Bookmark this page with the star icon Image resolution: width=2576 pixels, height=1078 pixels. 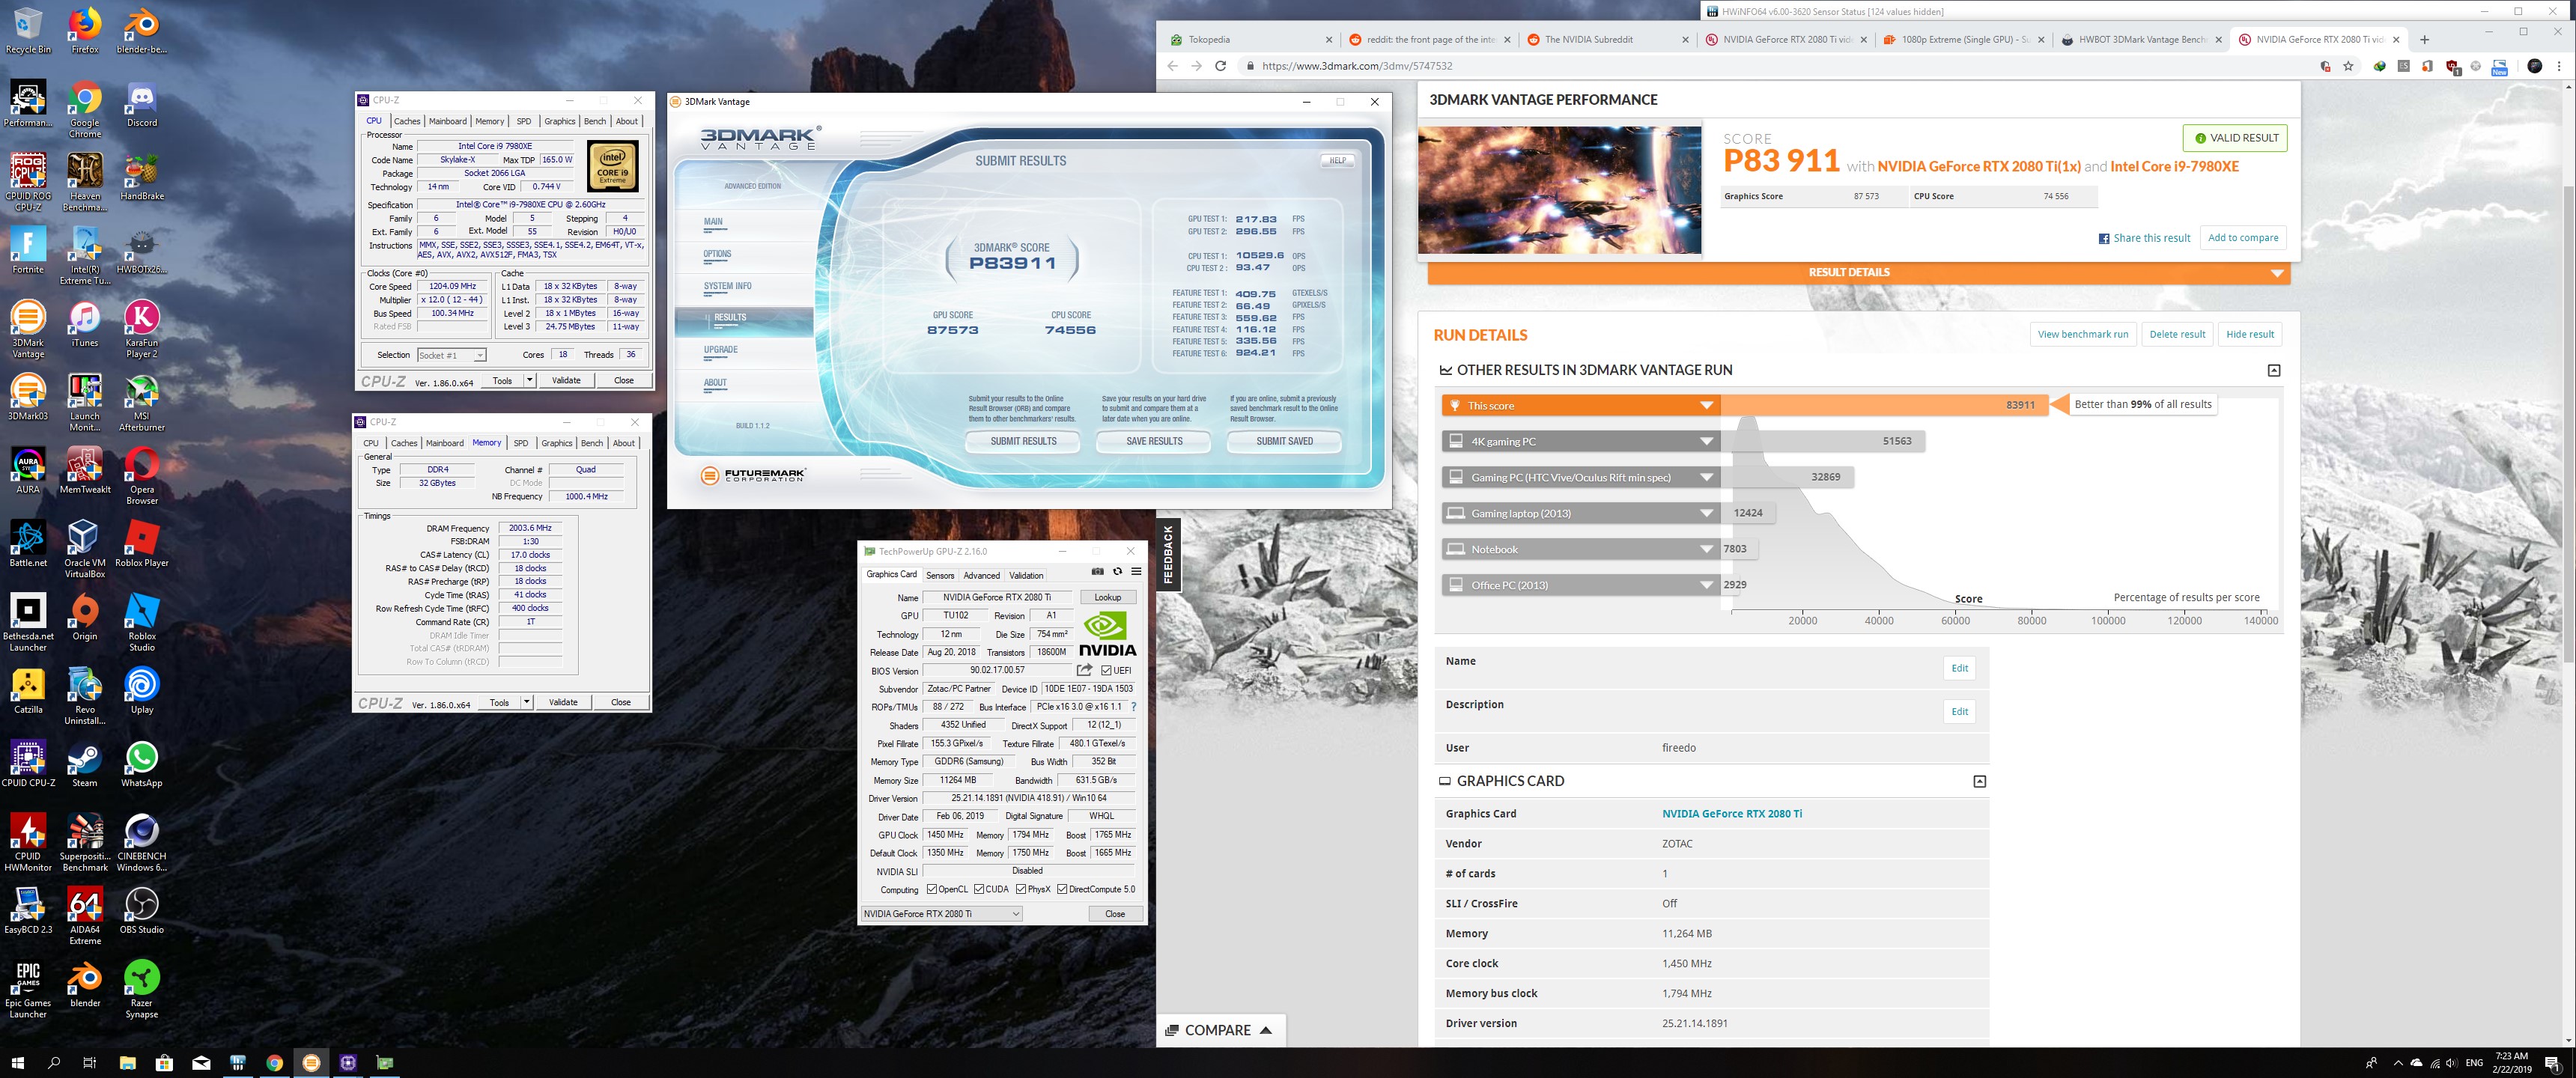(x=2348, y=66)
